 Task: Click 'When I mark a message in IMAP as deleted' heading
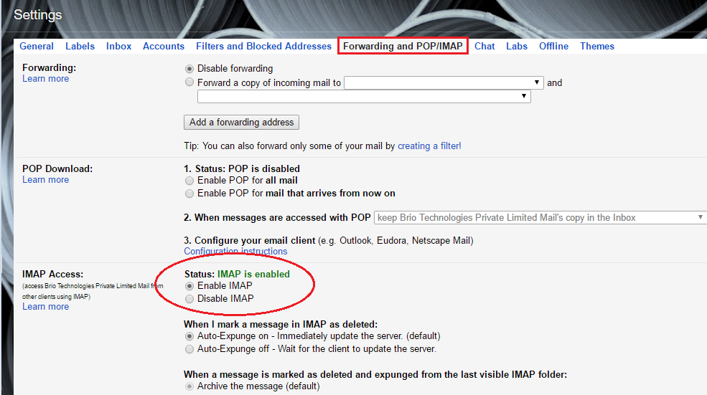point(281,324)
